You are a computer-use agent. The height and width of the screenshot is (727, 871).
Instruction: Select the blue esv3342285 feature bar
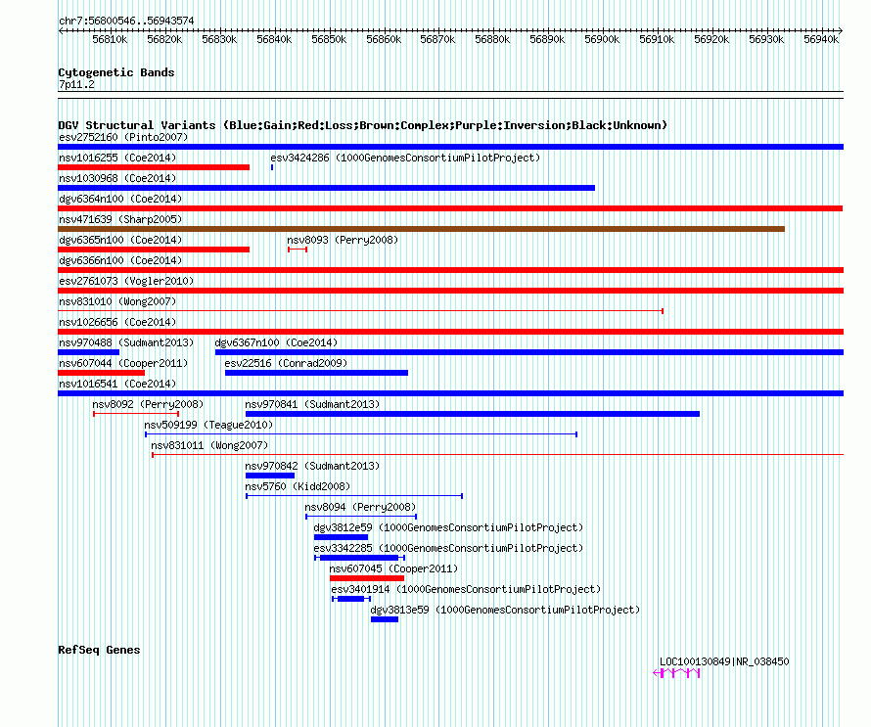click(359, 558)
